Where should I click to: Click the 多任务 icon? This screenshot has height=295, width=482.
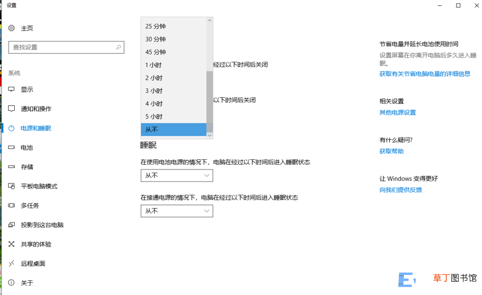(x=11, y=205)
